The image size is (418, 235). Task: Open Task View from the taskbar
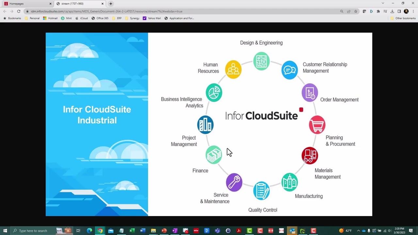78,231
